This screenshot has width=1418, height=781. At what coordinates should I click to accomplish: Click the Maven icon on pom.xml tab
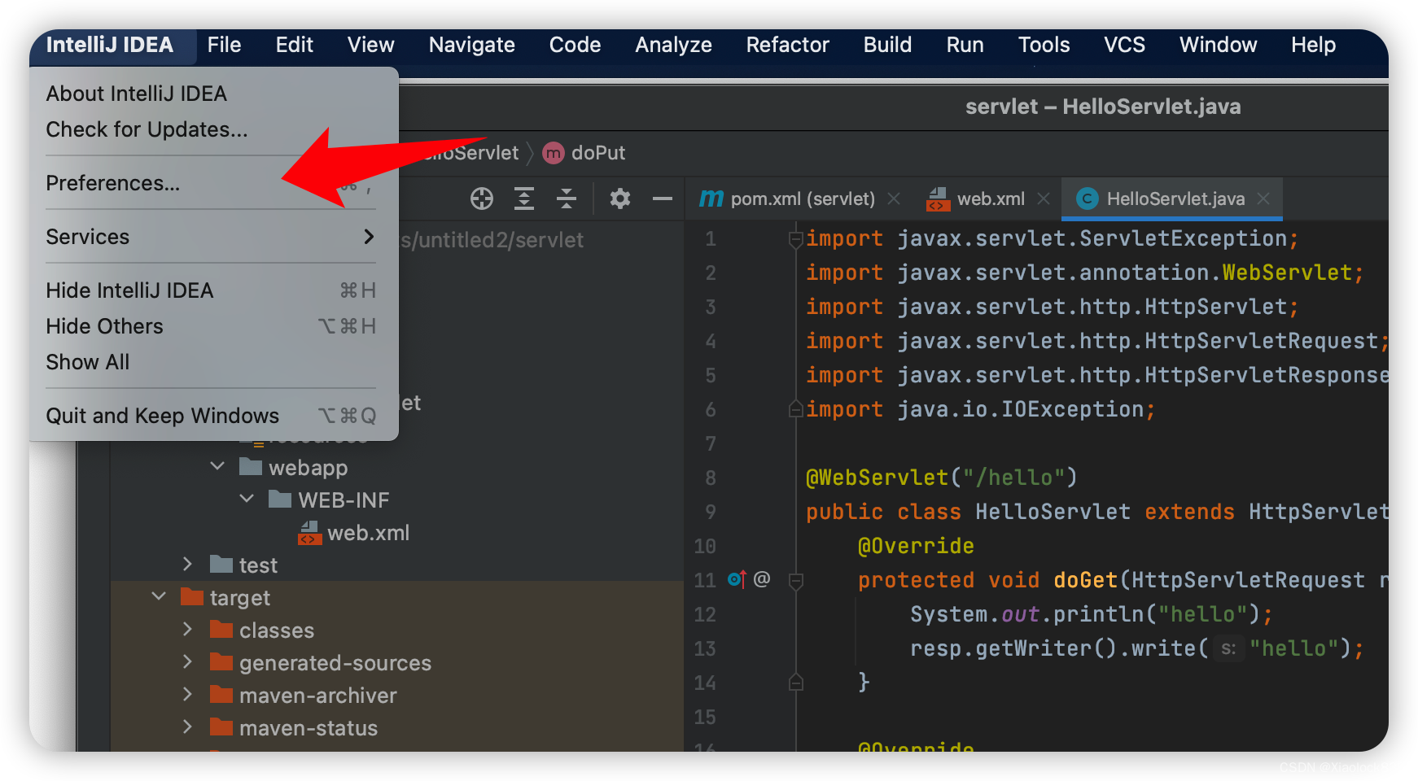pos(711,199)
